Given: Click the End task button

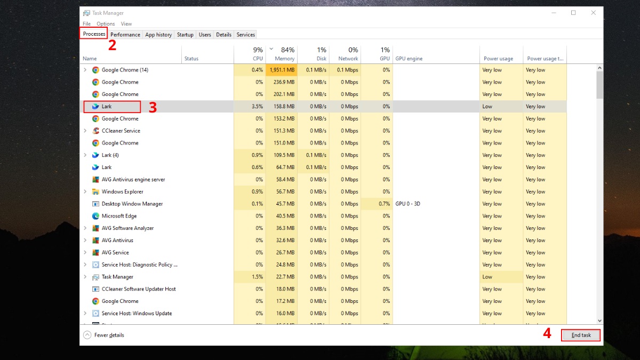Looking at the screenshot, I should (x=580, y=335).
